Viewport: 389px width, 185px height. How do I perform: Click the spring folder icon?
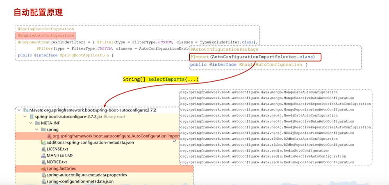43,129
